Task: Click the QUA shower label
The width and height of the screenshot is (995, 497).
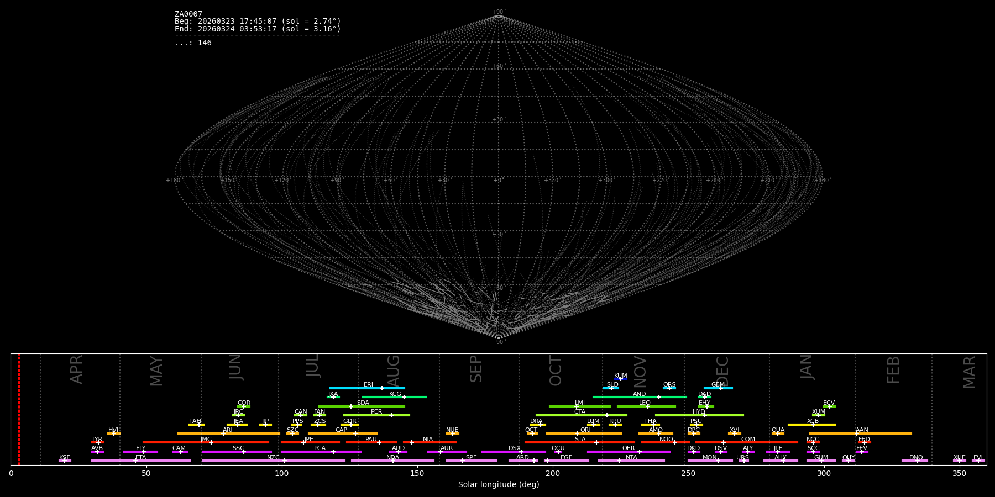Action: pos(778,430)
